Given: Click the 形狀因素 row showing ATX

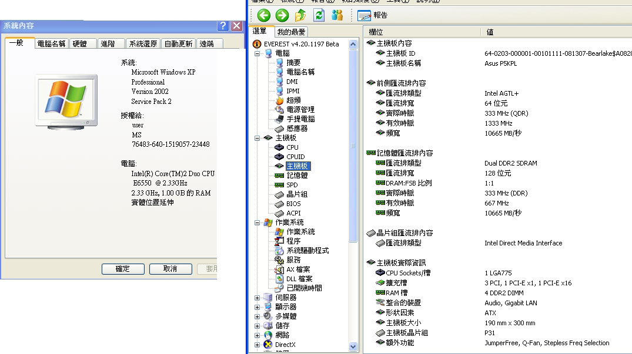Looking at the screenshot, I should click(x=499, y=312).
